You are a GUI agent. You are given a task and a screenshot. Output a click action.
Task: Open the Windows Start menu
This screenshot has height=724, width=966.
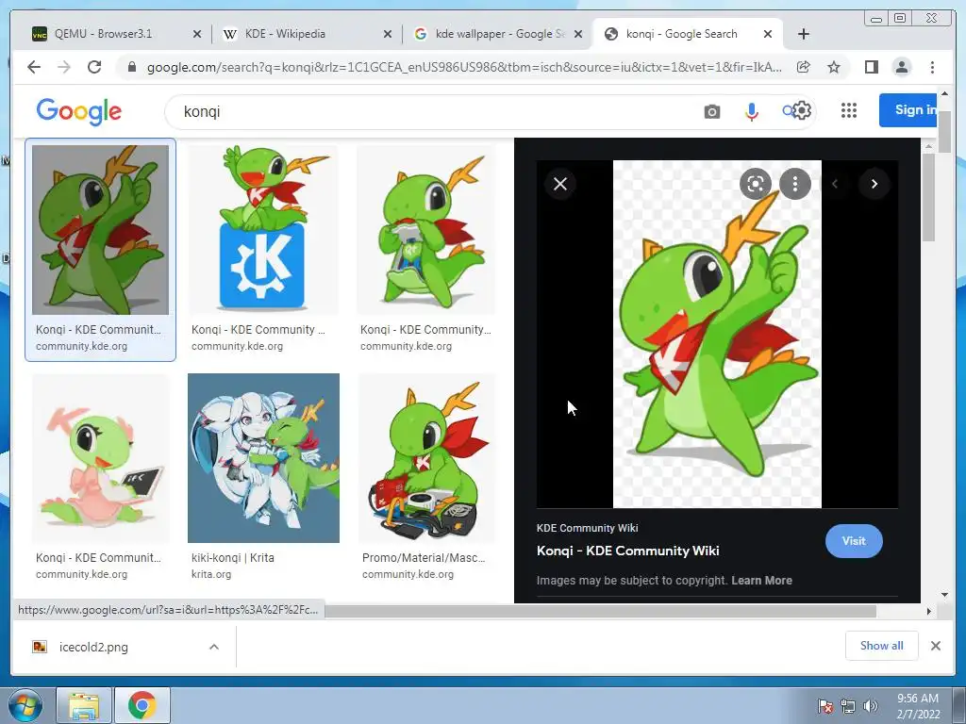[24, 705]
